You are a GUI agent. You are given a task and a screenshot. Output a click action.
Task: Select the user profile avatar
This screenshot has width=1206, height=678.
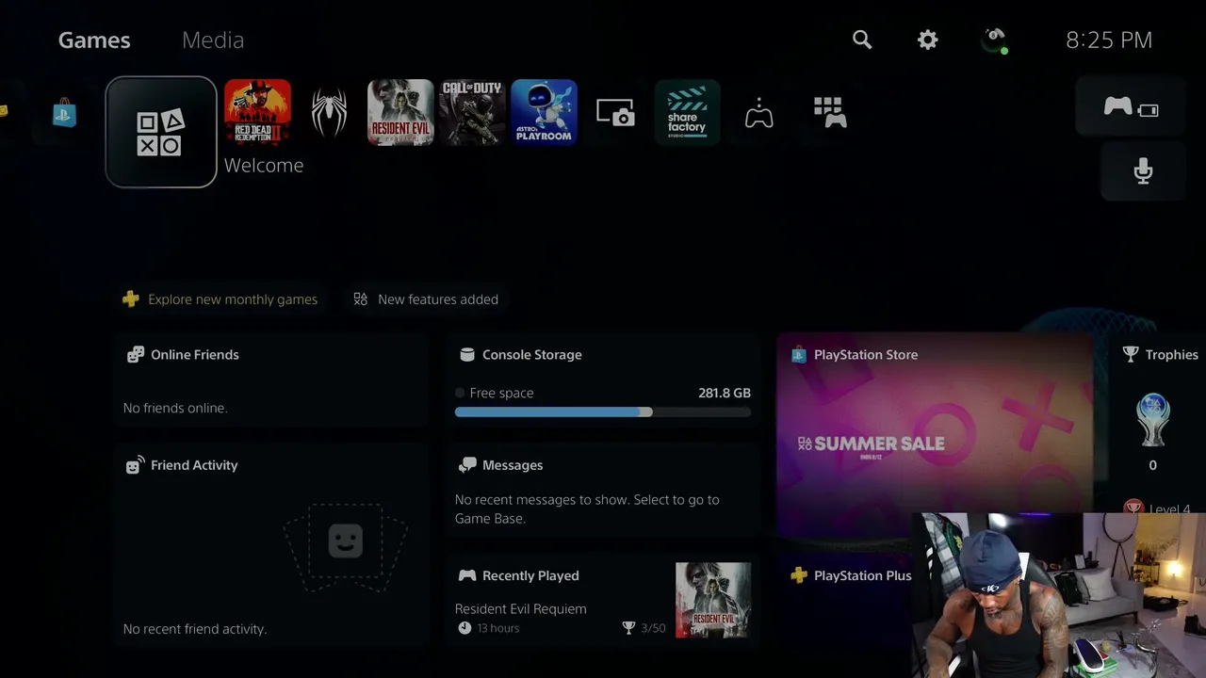994,40
